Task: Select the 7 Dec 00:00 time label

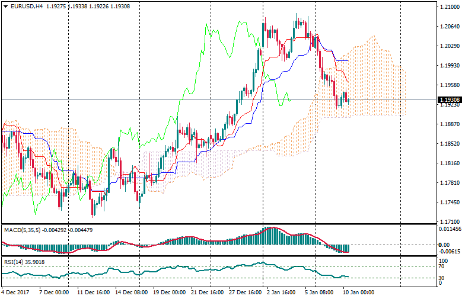Action: coord(53,292)
